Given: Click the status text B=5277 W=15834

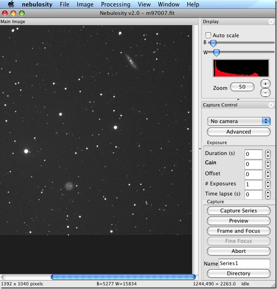Looking at the screenshot, I should click(116, 284).
